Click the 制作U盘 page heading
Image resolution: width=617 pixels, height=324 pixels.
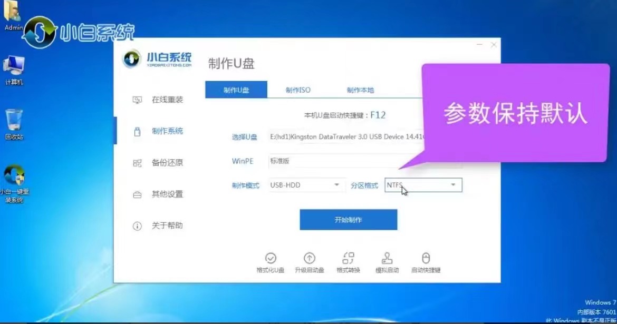point(232,64)
